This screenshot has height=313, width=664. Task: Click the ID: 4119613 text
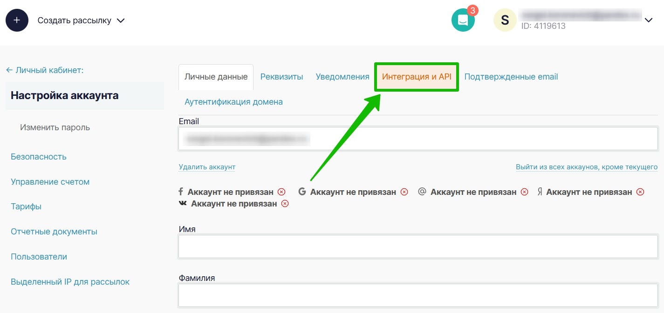click(x=543, y=27)
